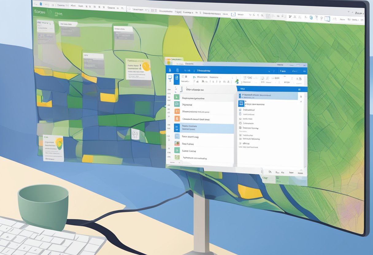Open the blue icon in highlighted row
The image size is (373, 255).
pyautogui.click(x=177, y=128)
